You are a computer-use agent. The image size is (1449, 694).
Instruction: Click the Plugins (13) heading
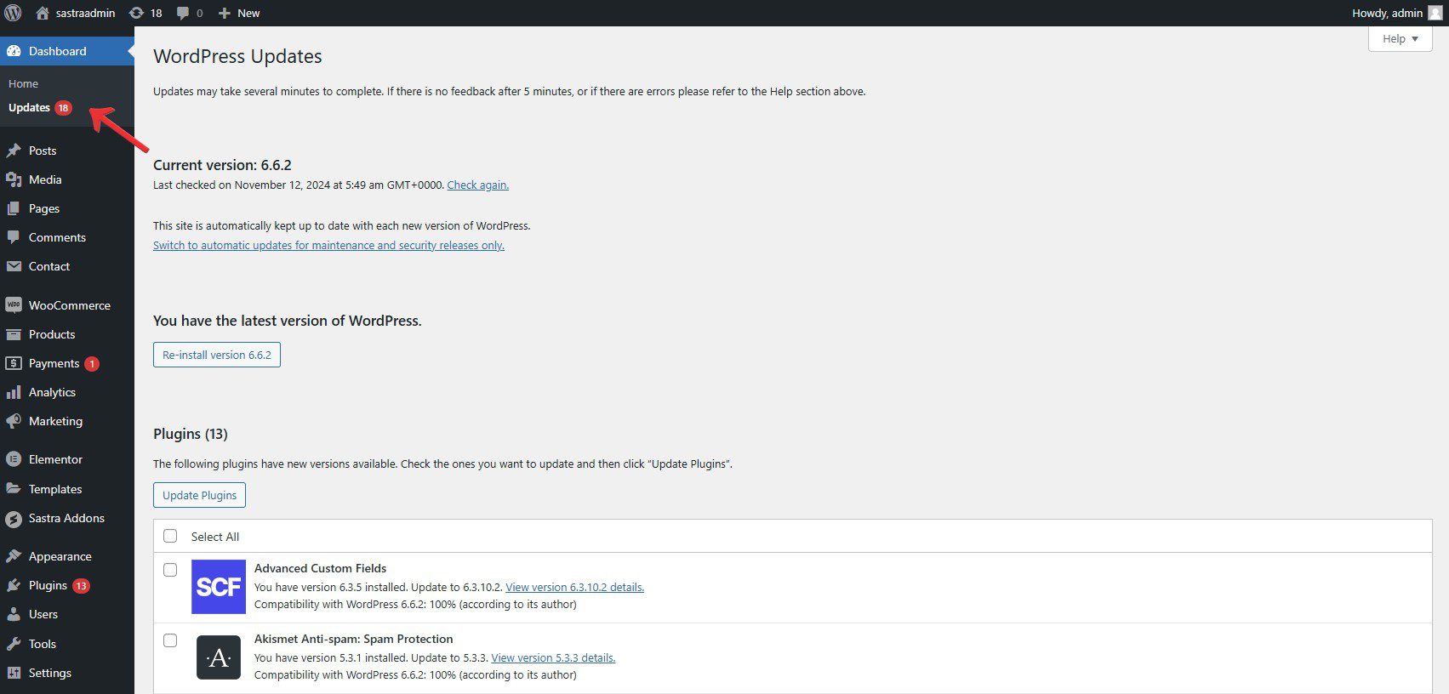click(x=191, y=434)
